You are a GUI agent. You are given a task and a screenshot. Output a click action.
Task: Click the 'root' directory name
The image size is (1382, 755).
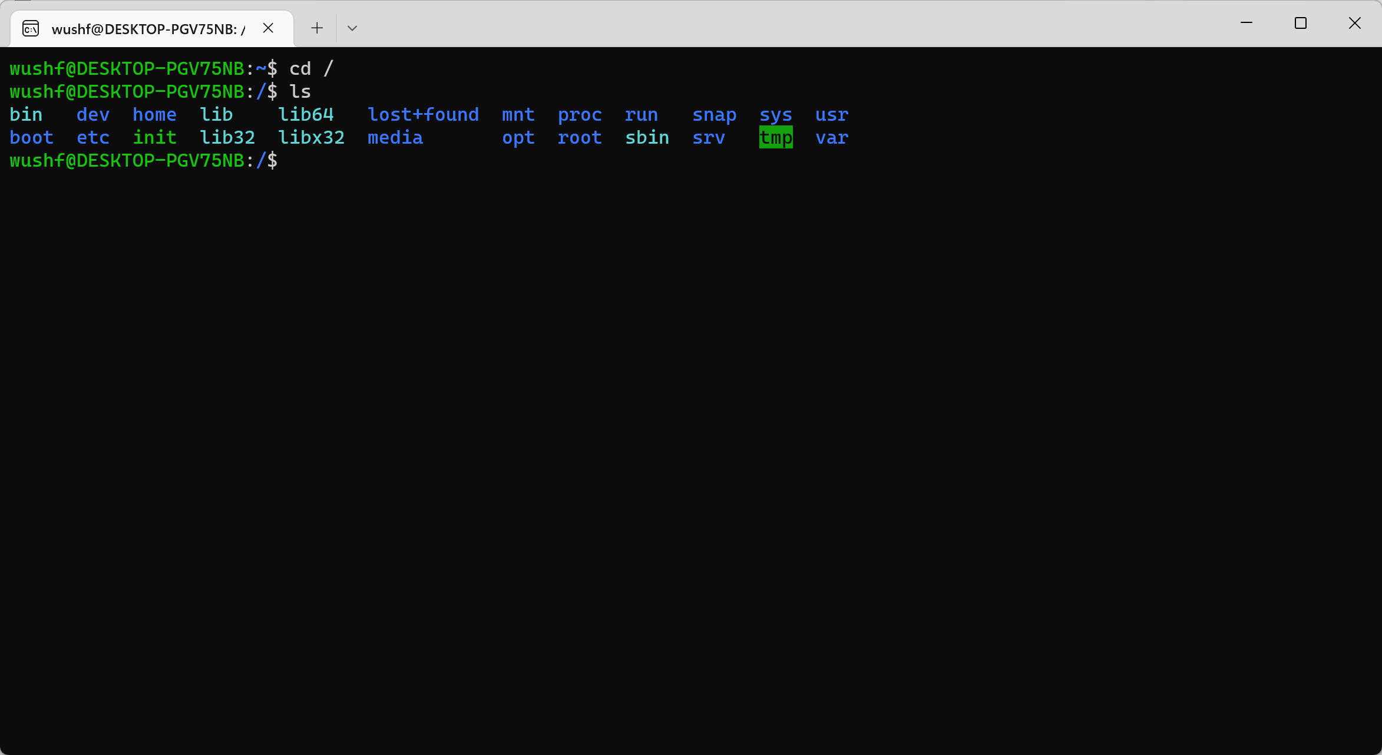click(580, 138)
